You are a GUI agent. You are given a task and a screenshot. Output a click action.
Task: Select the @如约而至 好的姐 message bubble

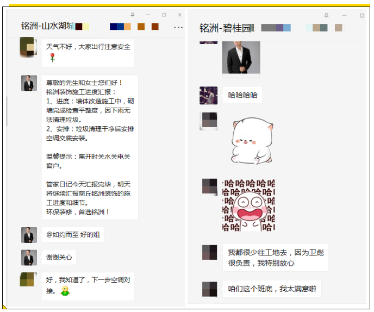coord(73,235)
